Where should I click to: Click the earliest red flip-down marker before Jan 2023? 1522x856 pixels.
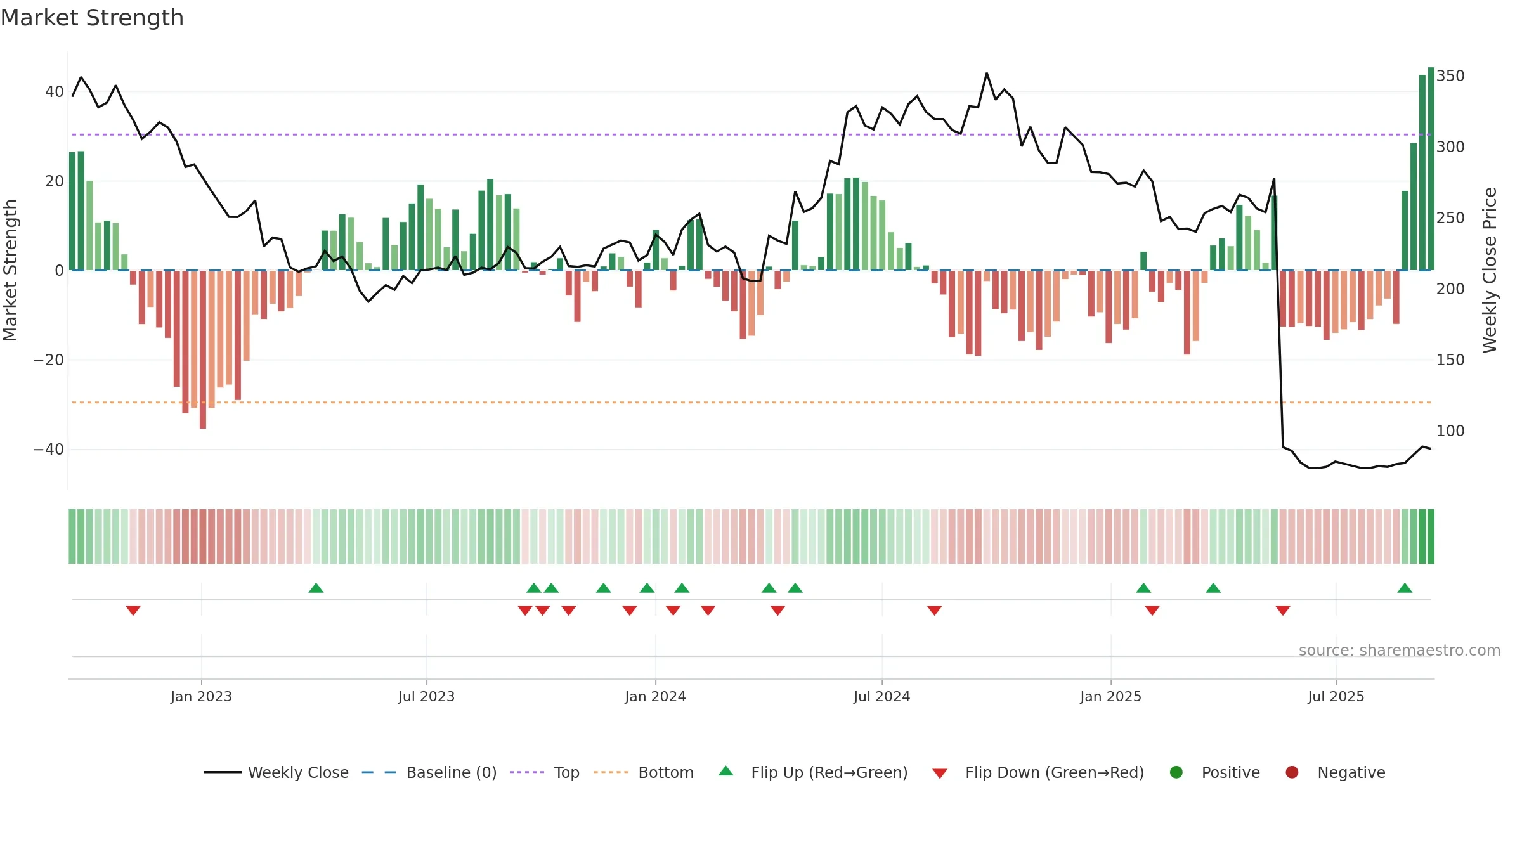[x=133, y=610]
